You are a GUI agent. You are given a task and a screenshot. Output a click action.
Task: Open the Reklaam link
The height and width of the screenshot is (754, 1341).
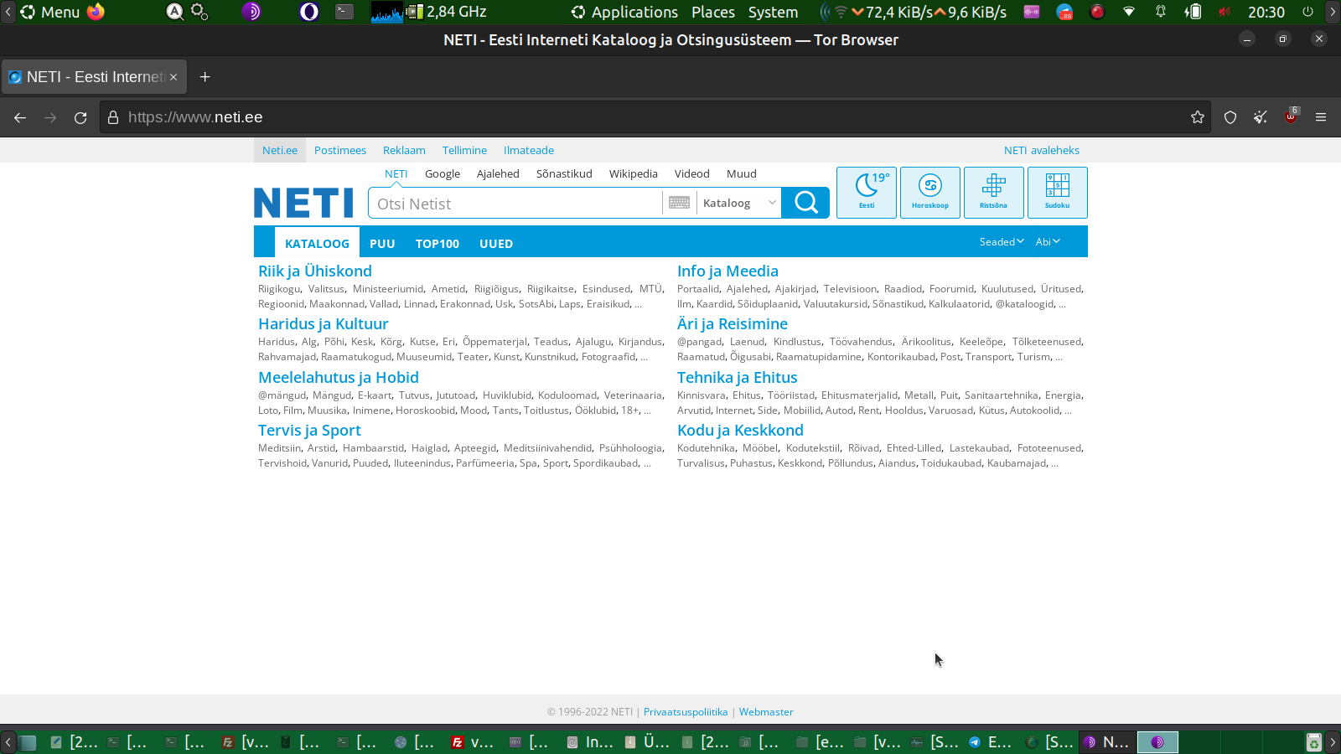pos(404,151)
